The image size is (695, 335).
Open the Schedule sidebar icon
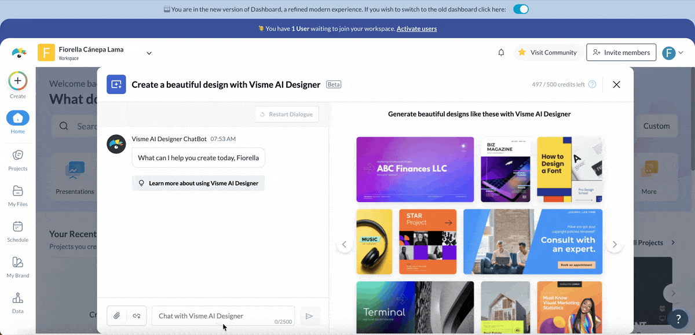pos(18,231)
